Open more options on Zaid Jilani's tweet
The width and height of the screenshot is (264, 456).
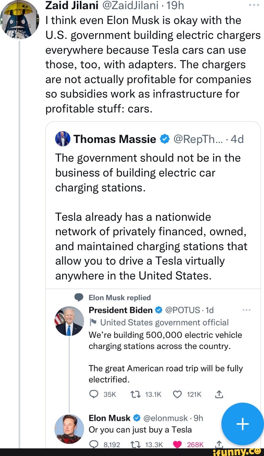pyautogui.click(x=254, y=6)
